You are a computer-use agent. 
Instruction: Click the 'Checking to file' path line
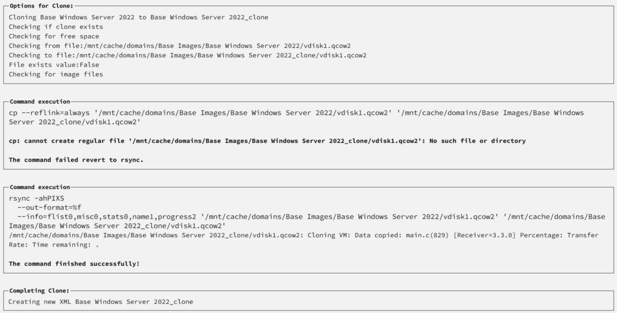tap(188, 55)
